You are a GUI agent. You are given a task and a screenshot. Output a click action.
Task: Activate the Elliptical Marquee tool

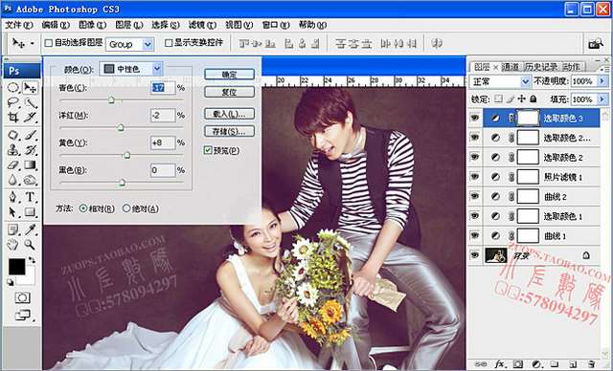[x=12, y=87]
